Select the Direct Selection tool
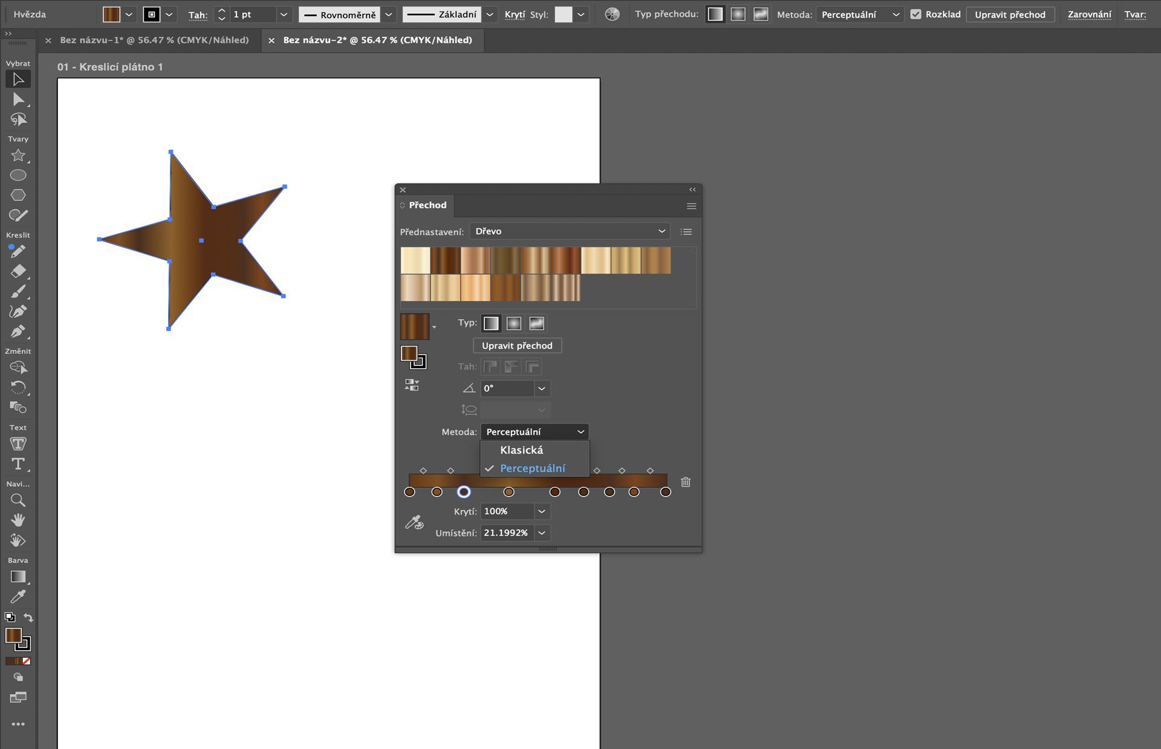This screenshot has width=1161, height=749. (x=18, y=100)
